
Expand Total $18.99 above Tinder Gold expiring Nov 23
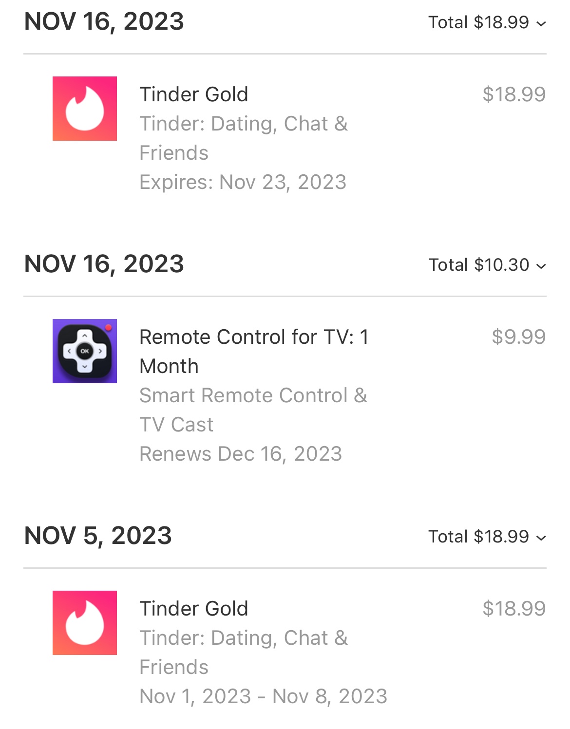coord(487,22)
